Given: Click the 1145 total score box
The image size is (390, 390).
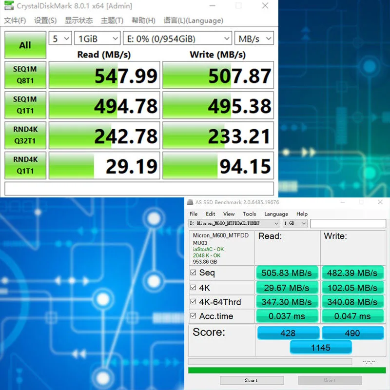Looking at the screenshot, I should tap(321, 347).
